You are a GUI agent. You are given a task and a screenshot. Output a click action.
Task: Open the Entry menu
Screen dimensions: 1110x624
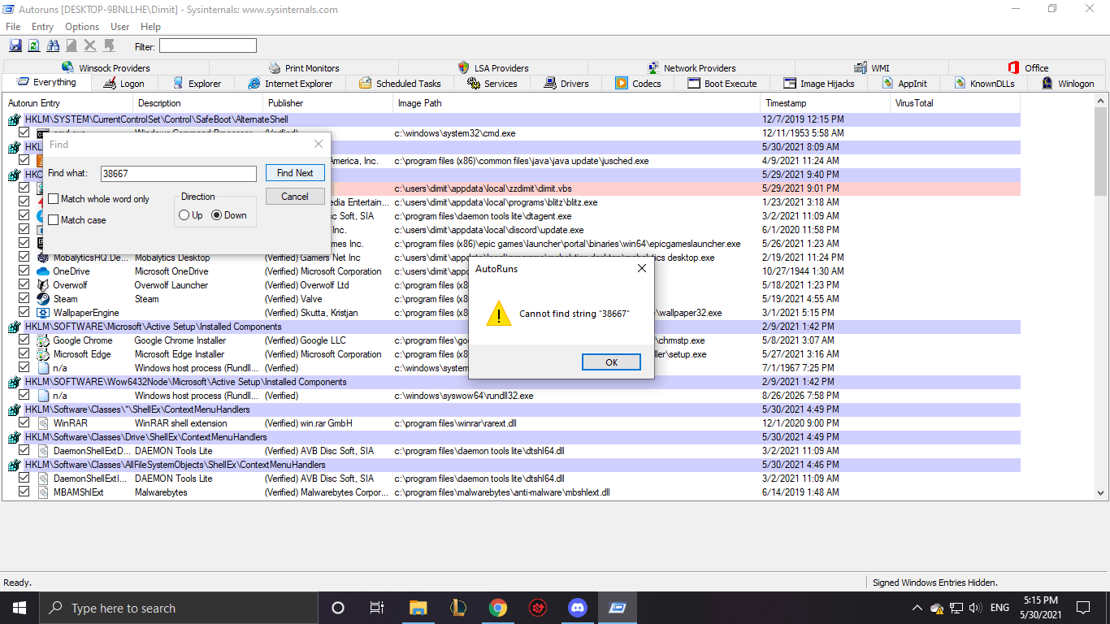(42, 27)
